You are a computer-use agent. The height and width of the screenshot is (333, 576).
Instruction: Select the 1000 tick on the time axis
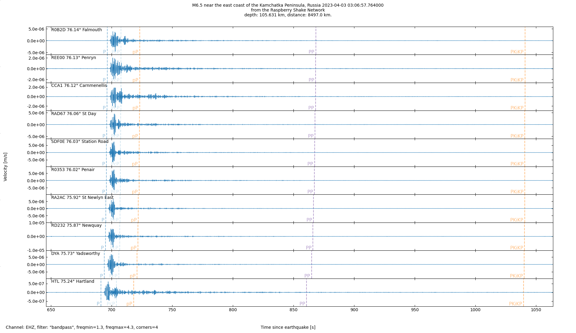(x=475, y=310)
